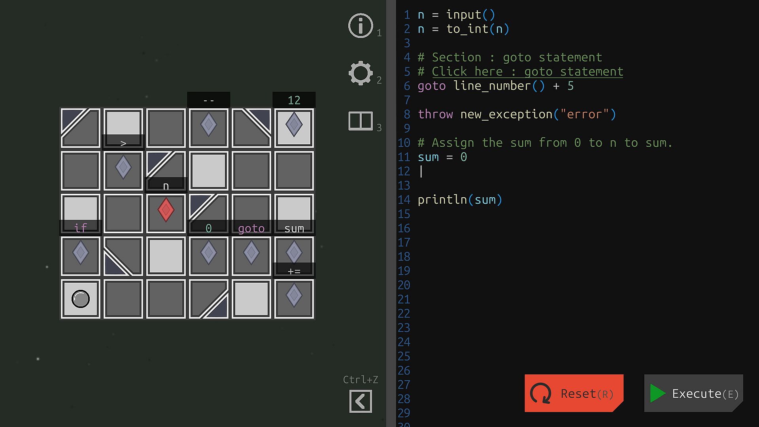Screen dimensions: 759x427
Task: Click the diamond tile labeled 12
Action: [294, 125]
